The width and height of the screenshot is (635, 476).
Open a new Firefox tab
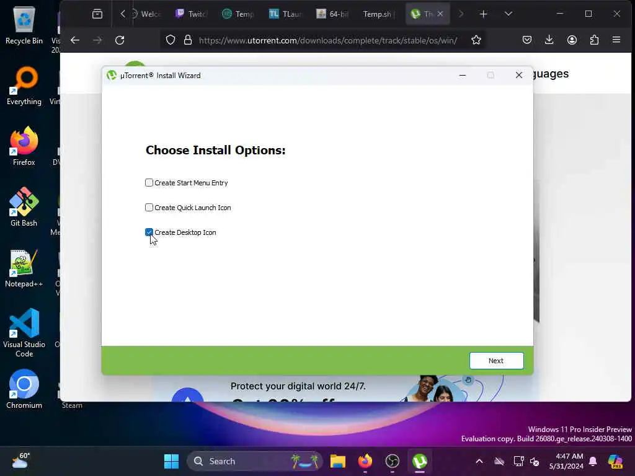point(483,14)
